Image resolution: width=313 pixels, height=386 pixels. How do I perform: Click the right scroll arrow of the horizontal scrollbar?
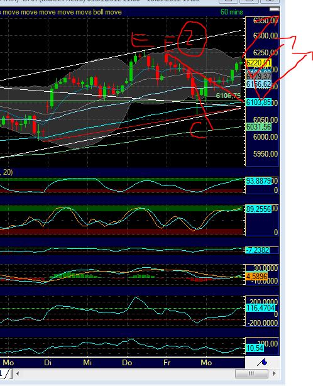point(275,373)
